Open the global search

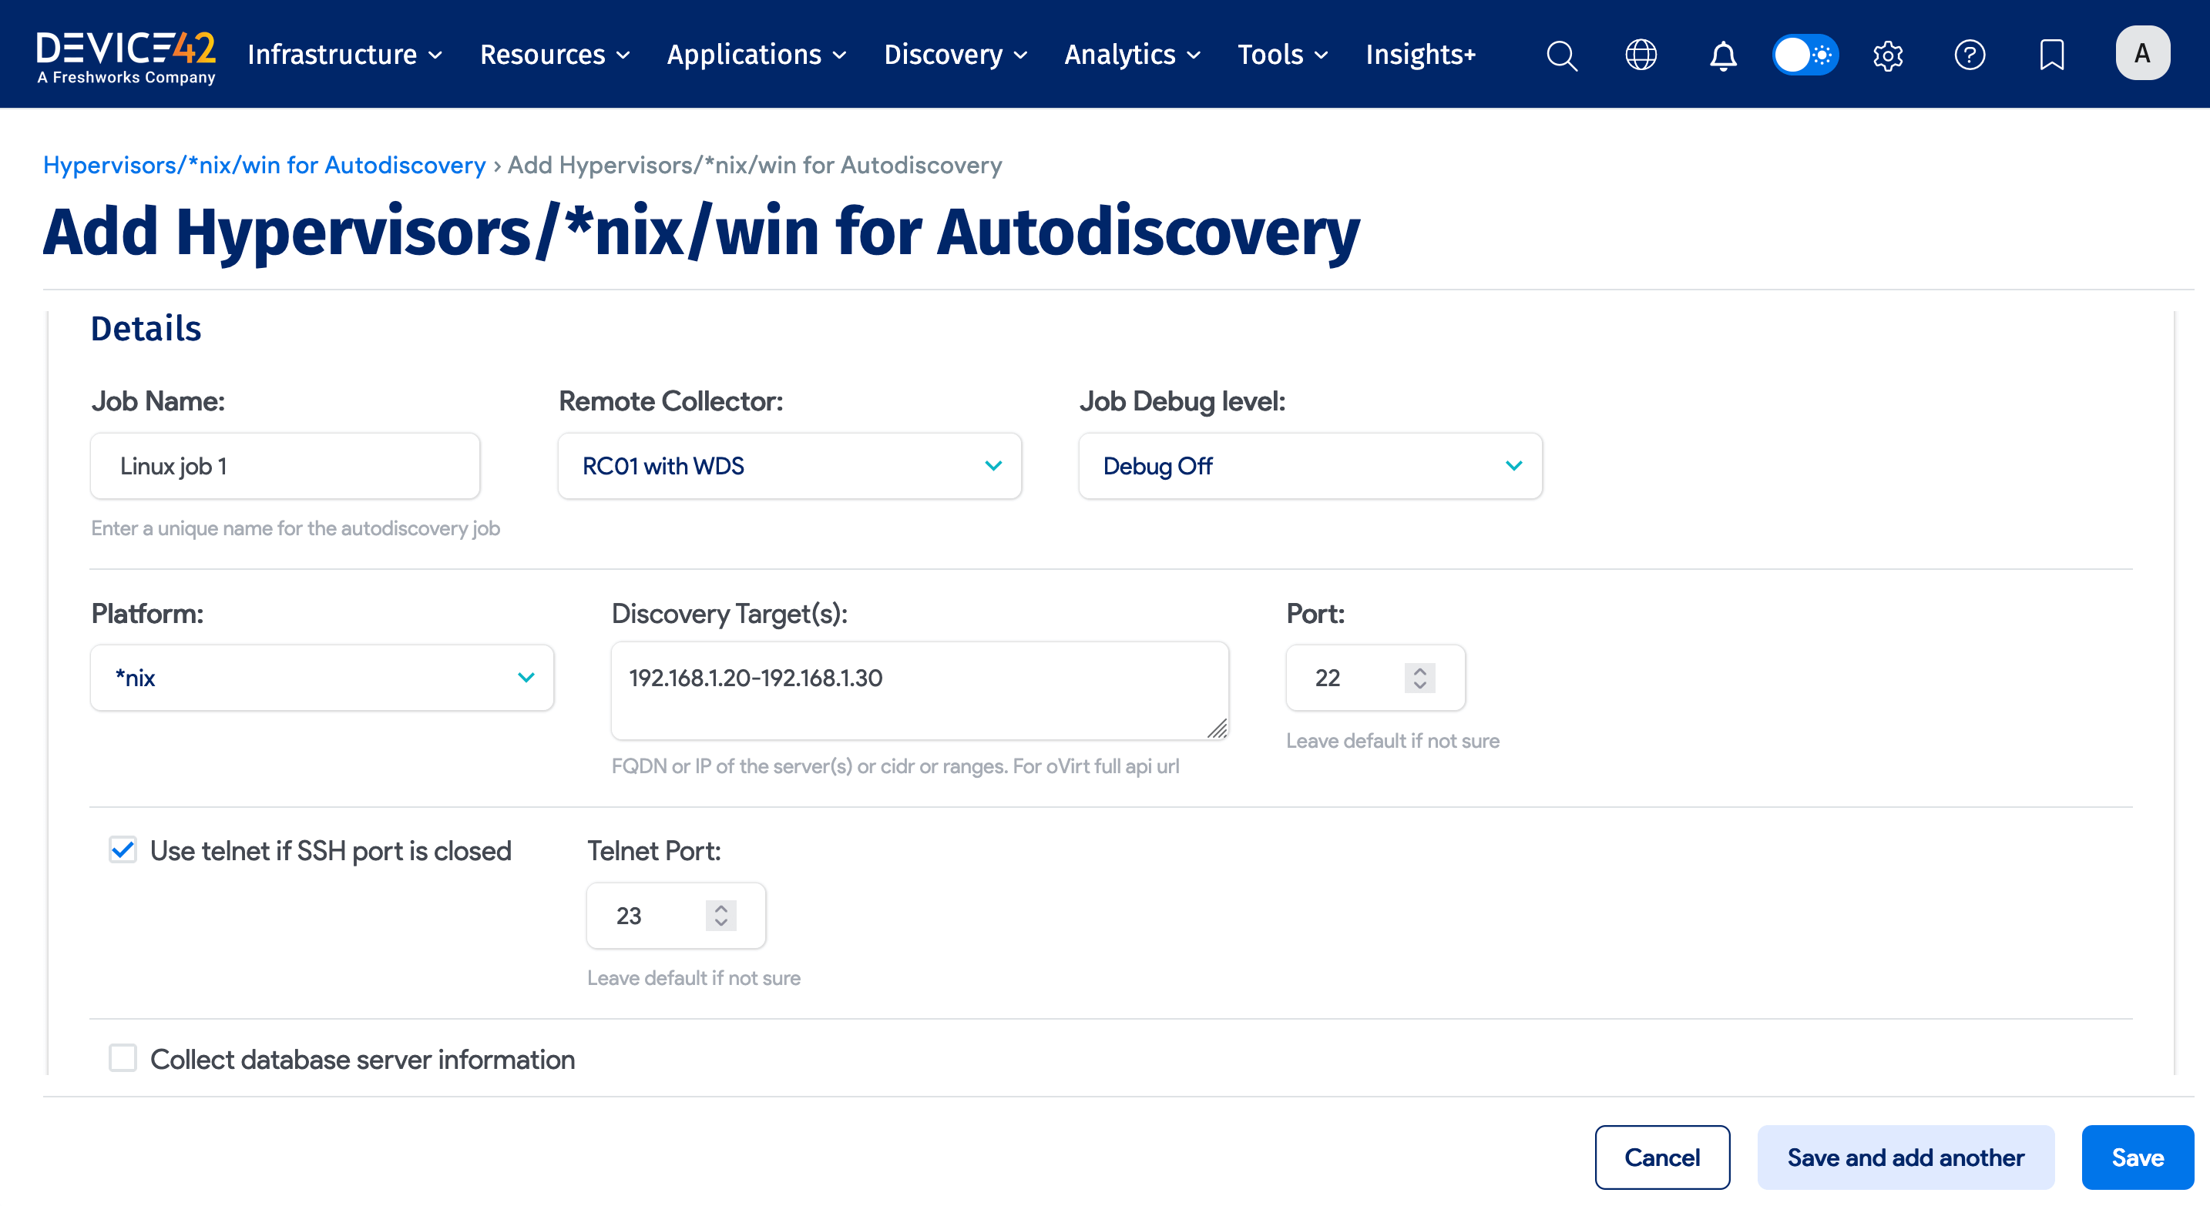coord(1561,55)
